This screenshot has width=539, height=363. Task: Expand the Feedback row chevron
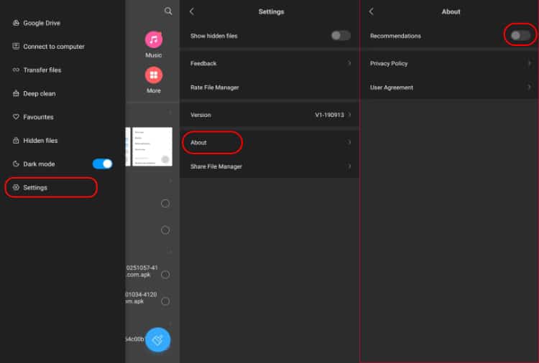pos(349,63)
